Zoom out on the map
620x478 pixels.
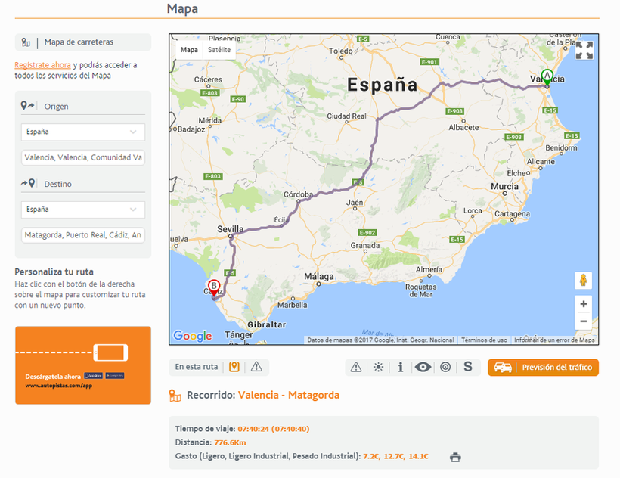[x=583, y=321]
